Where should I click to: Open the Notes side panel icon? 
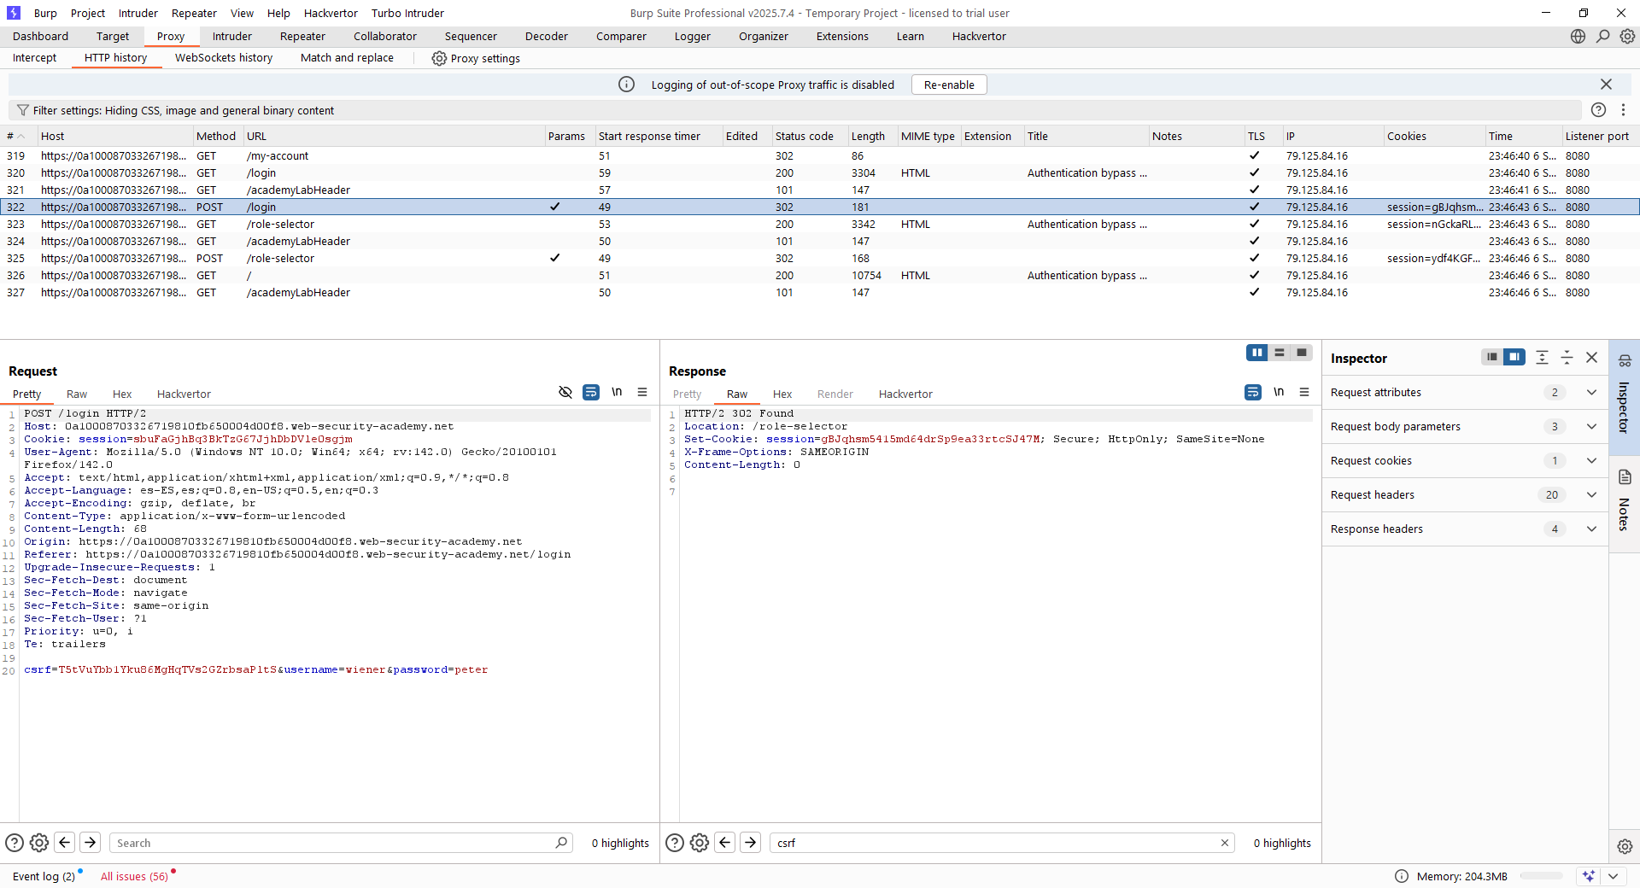[x=1625, y=477]
